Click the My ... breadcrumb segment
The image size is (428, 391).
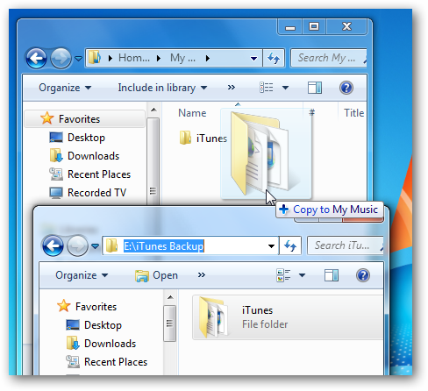click(x=182, y=58)
